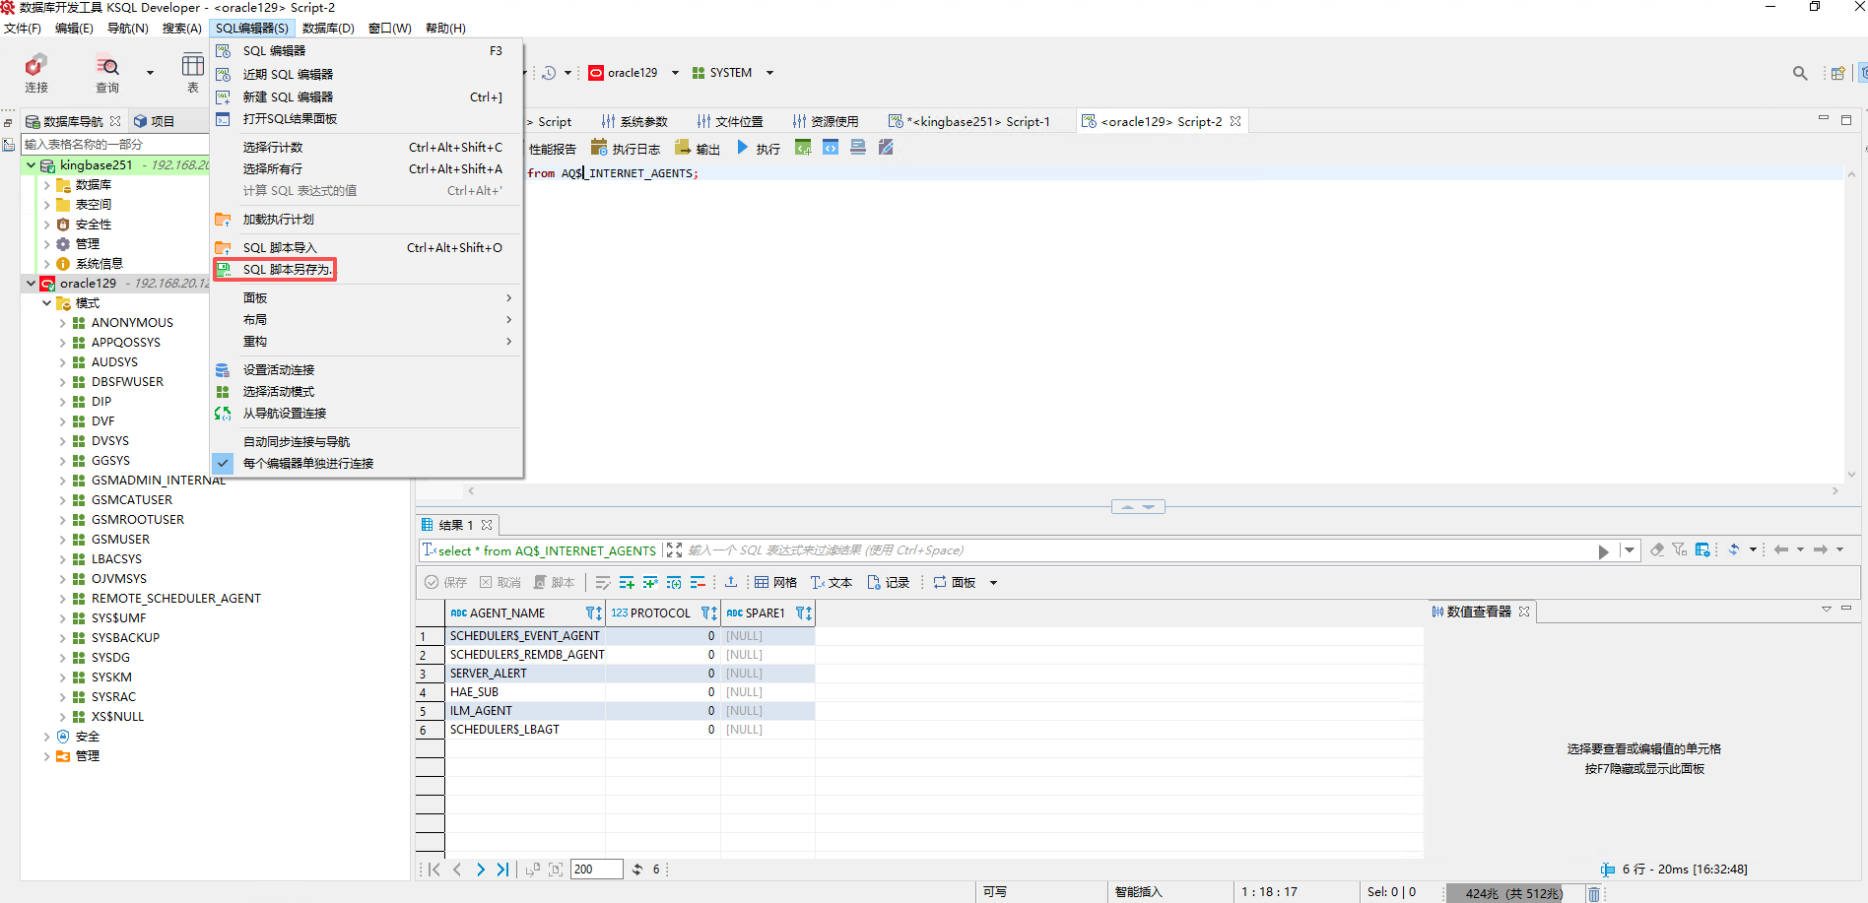1868x903 pixels.
Task: Click the 执行 run script play icon
Action: pos(744,148)
